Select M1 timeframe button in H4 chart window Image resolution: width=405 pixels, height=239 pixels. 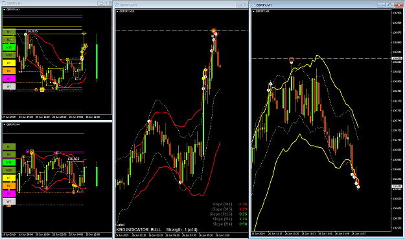9,146
